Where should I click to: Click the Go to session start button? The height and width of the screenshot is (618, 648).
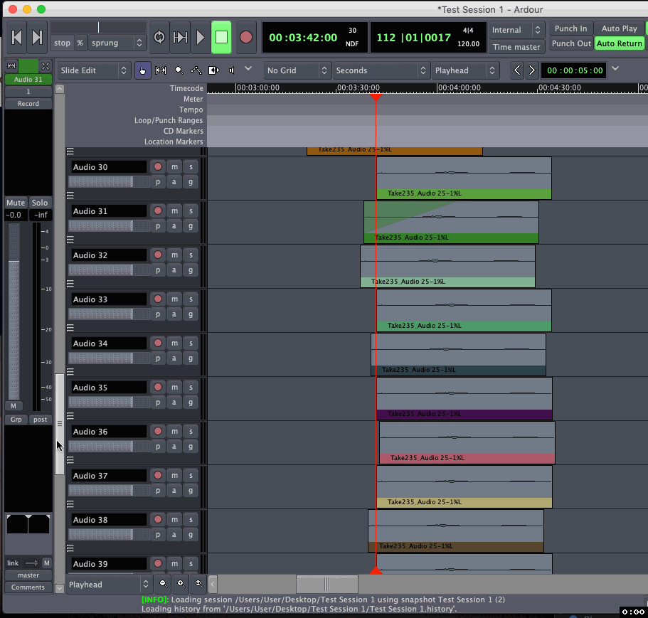18,37
